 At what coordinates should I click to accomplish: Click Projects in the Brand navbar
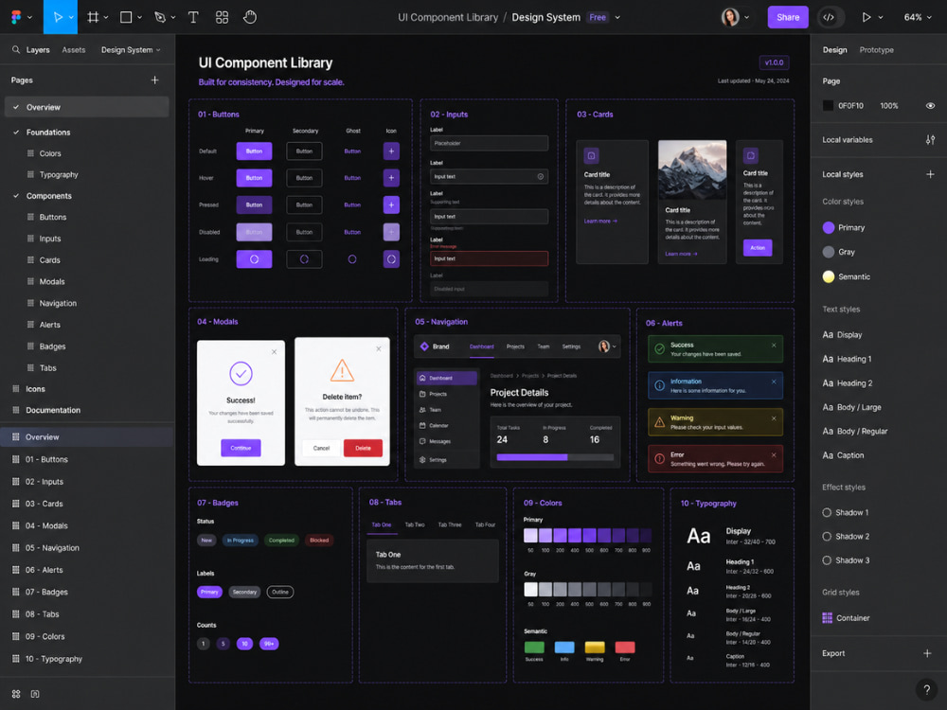coord(515,346)
